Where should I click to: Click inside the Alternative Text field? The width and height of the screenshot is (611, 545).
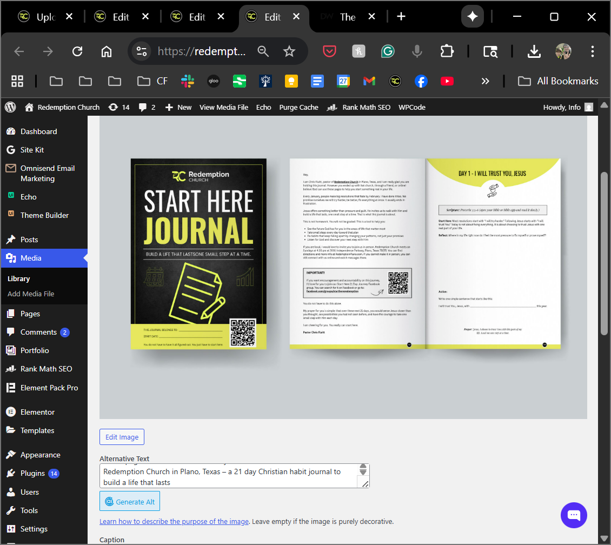click(227, 476)
